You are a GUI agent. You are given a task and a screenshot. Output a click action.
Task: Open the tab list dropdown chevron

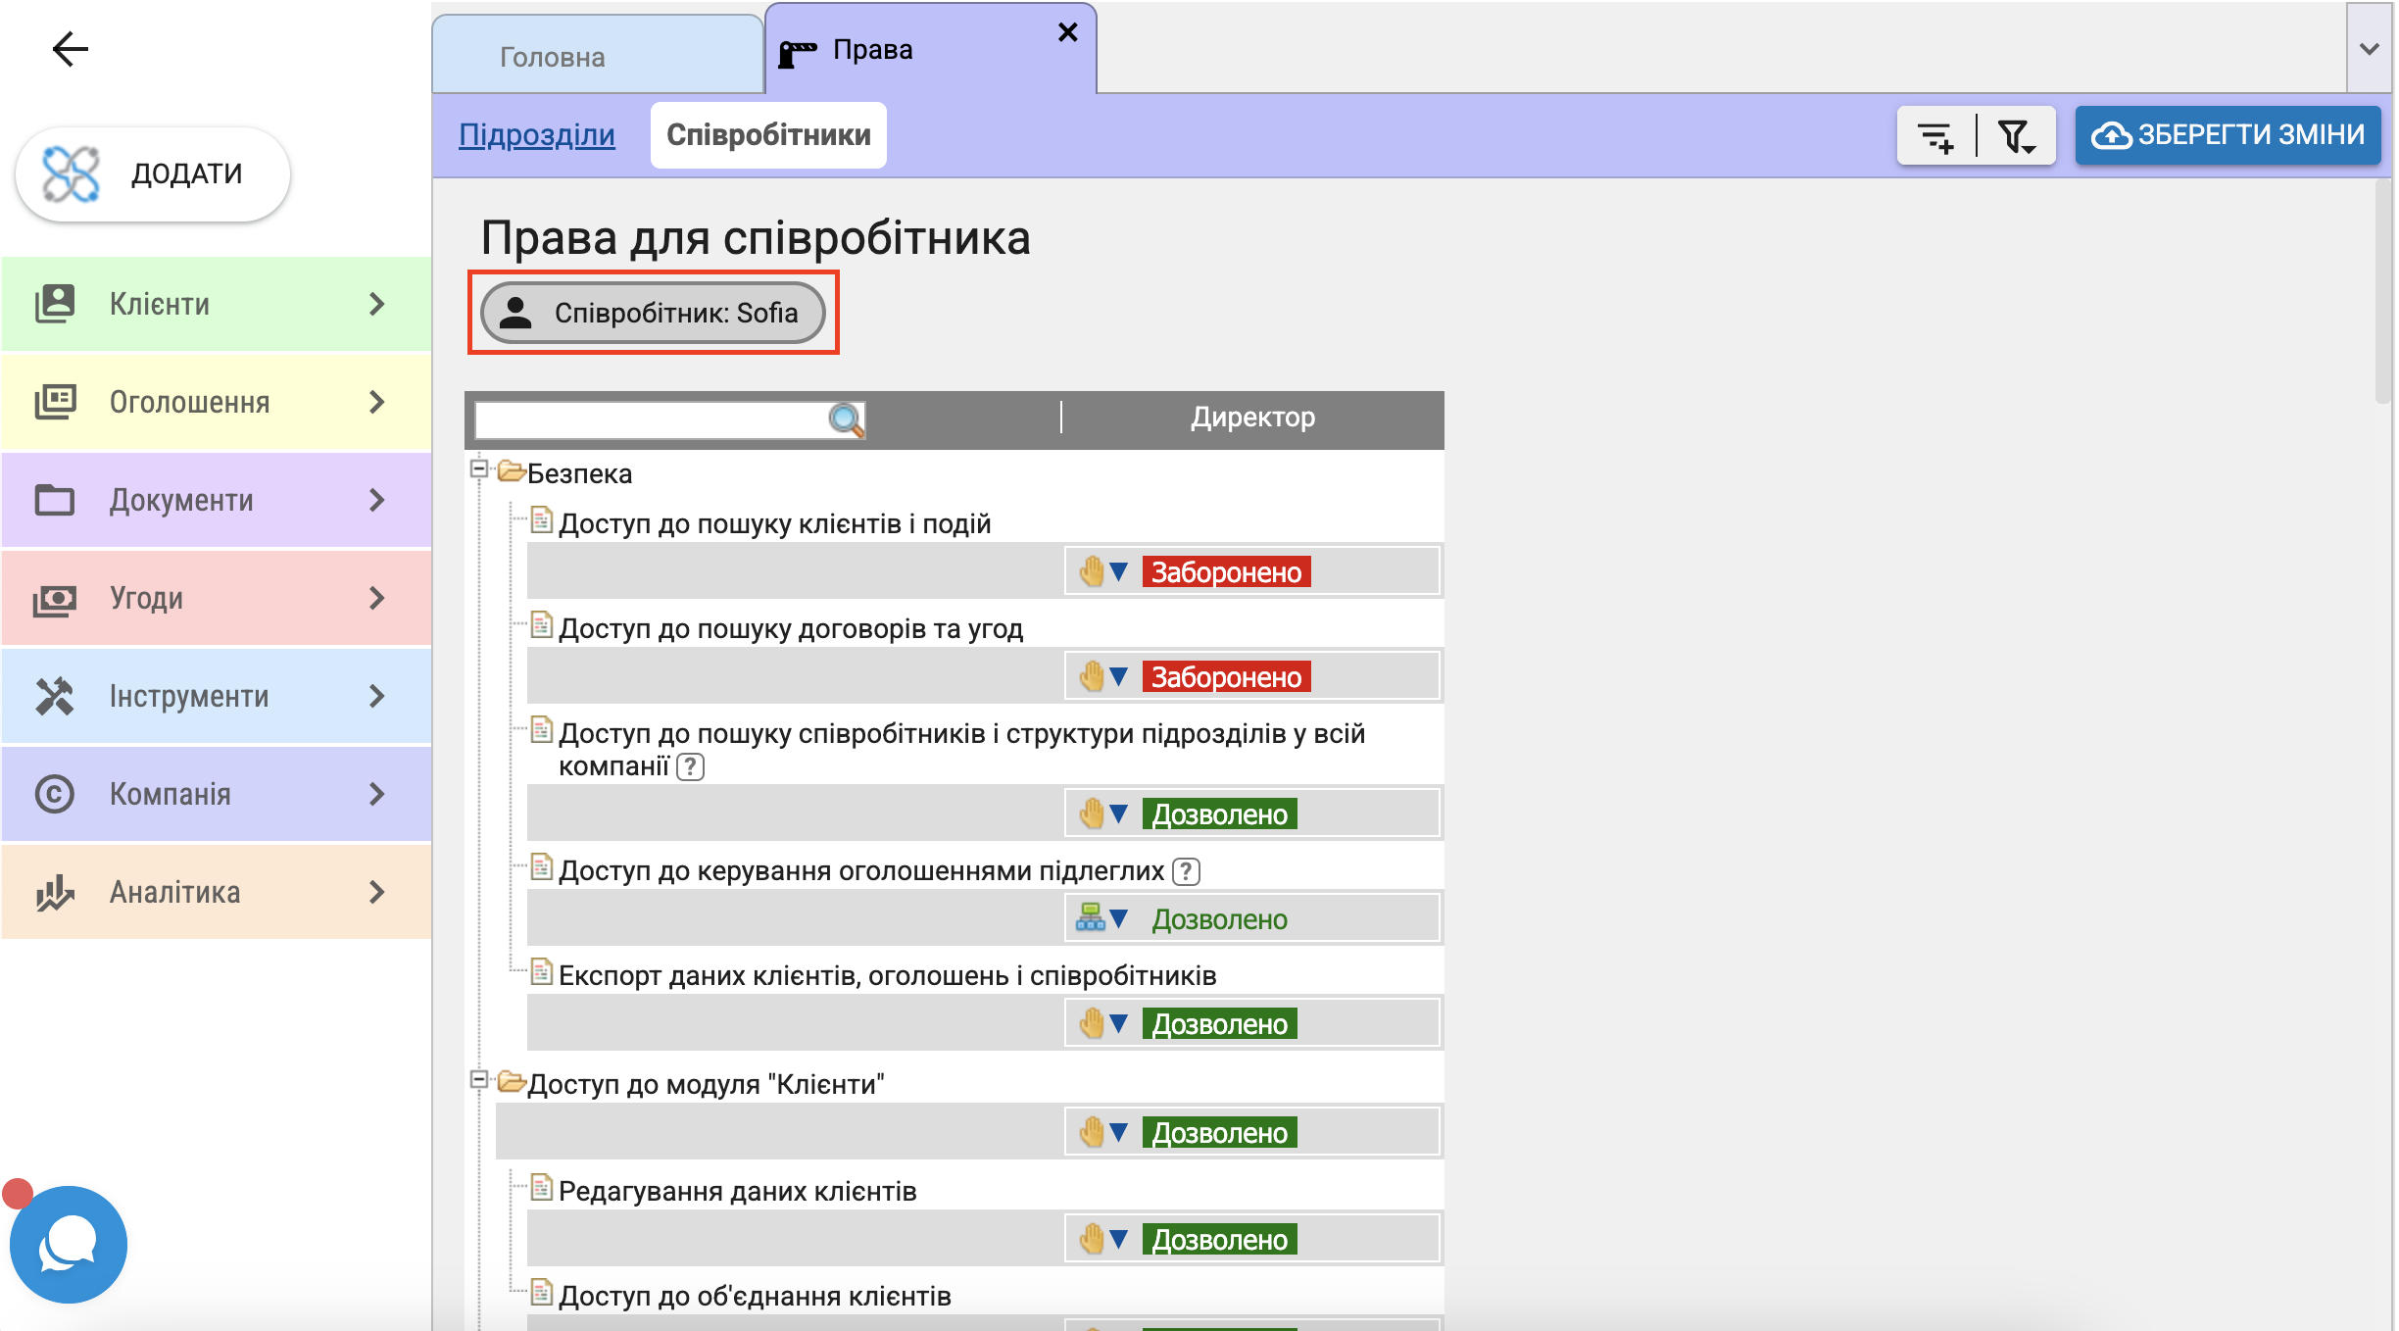pos(2370,48)
